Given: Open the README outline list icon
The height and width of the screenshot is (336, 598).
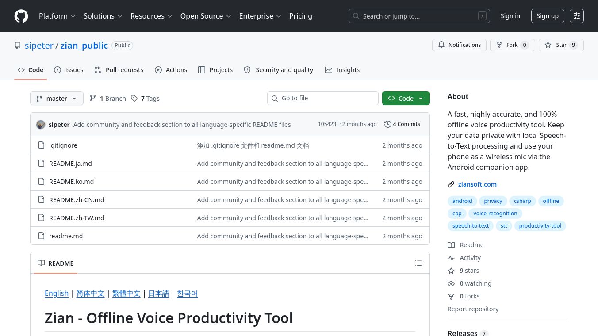Looking at the screenshot, I should [x=418, y=263].
